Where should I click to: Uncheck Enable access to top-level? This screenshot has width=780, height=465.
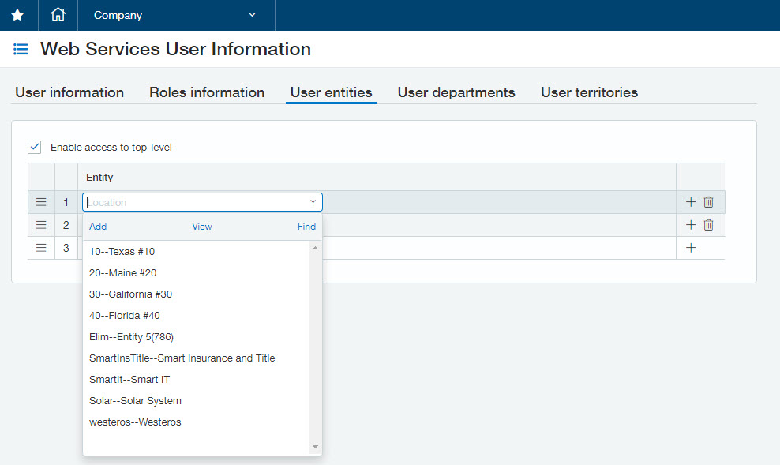tap(35, 147)
